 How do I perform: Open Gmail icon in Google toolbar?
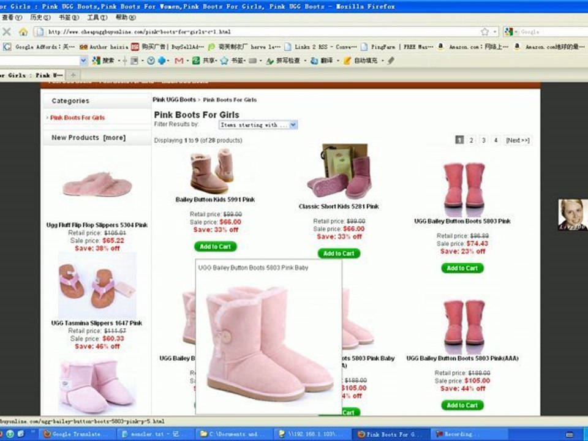[x=179, y=61]
